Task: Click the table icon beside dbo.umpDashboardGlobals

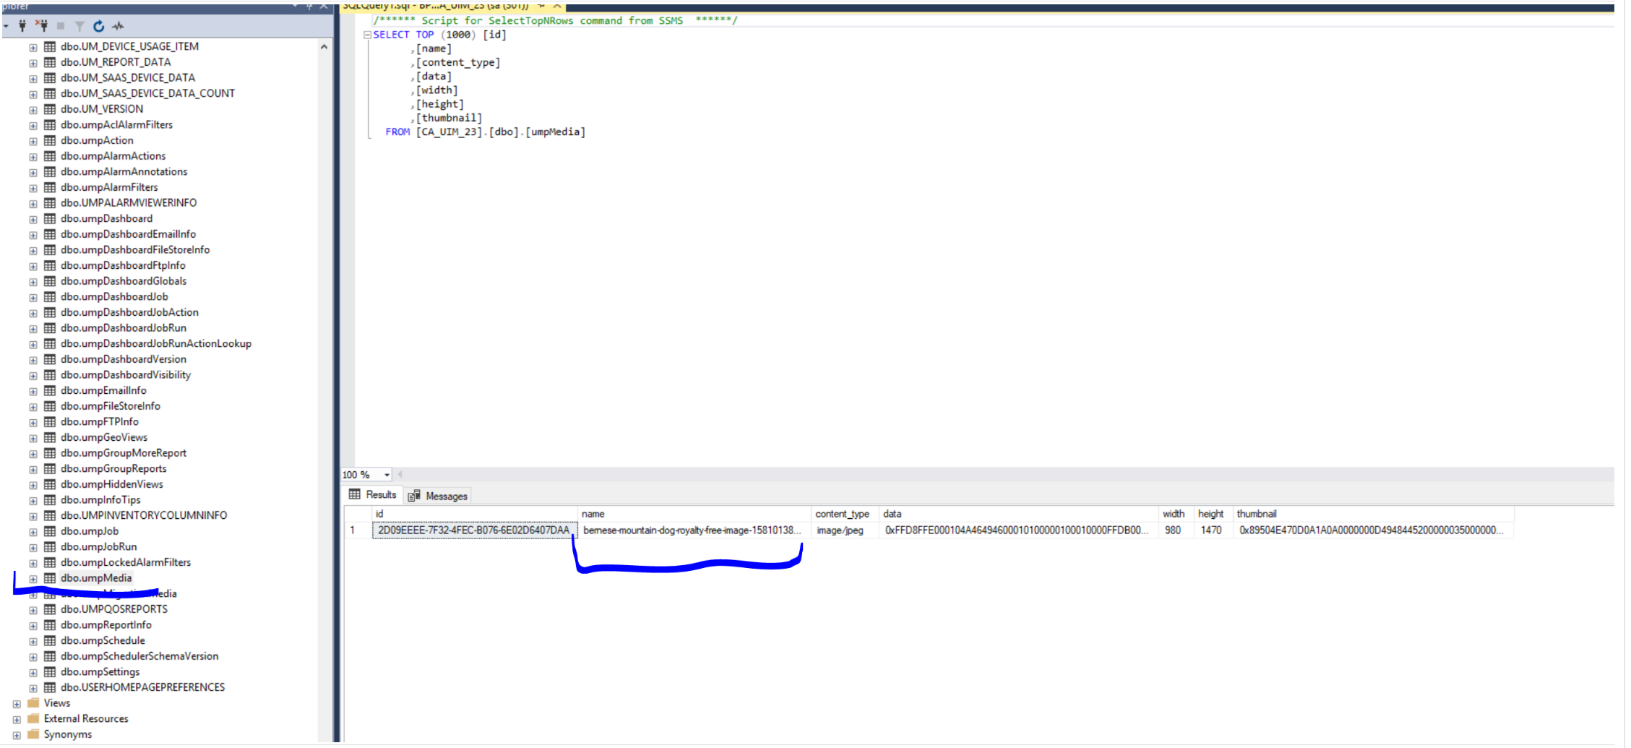Action: pos(50,281)
